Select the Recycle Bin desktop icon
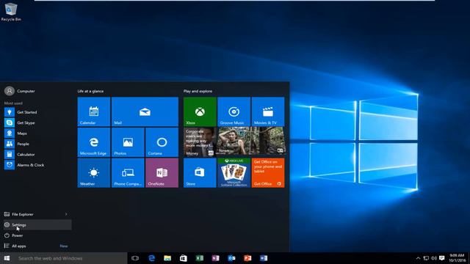The height and width of the screenshot is (264, 470). tap(11, 12)
